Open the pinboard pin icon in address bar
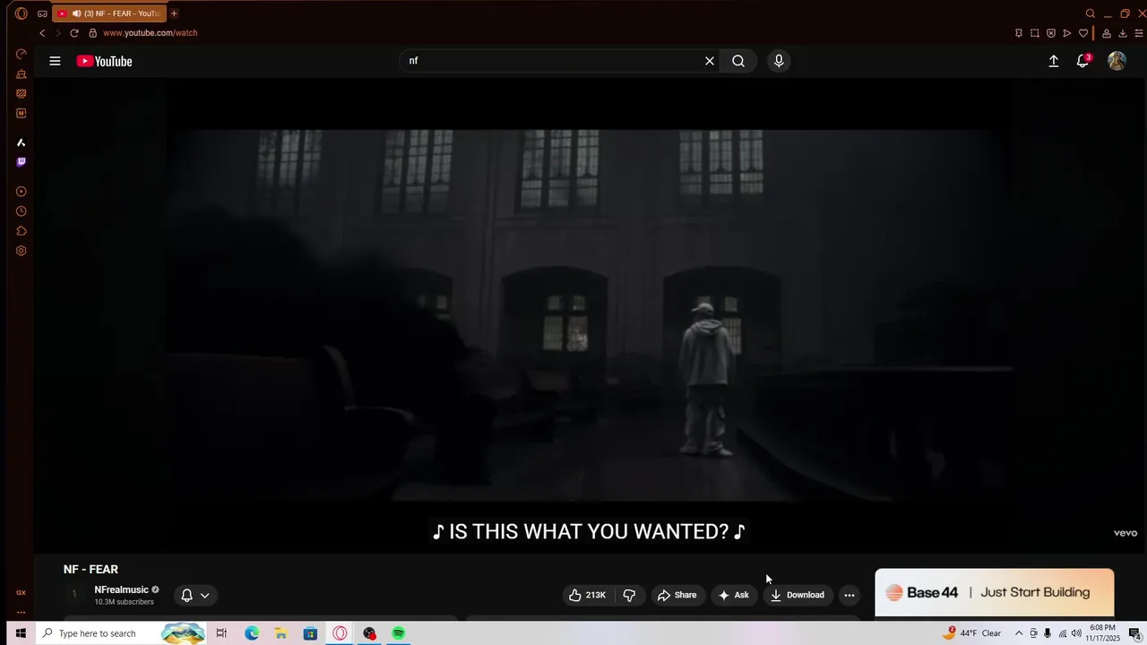Screen dimensions: 1147x645 pyautogui.click(x=1019, y=33)
